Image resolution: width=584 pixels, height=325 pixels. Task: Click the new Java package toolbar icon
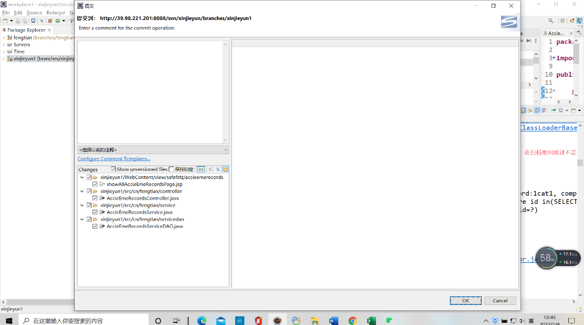[50, 21]
